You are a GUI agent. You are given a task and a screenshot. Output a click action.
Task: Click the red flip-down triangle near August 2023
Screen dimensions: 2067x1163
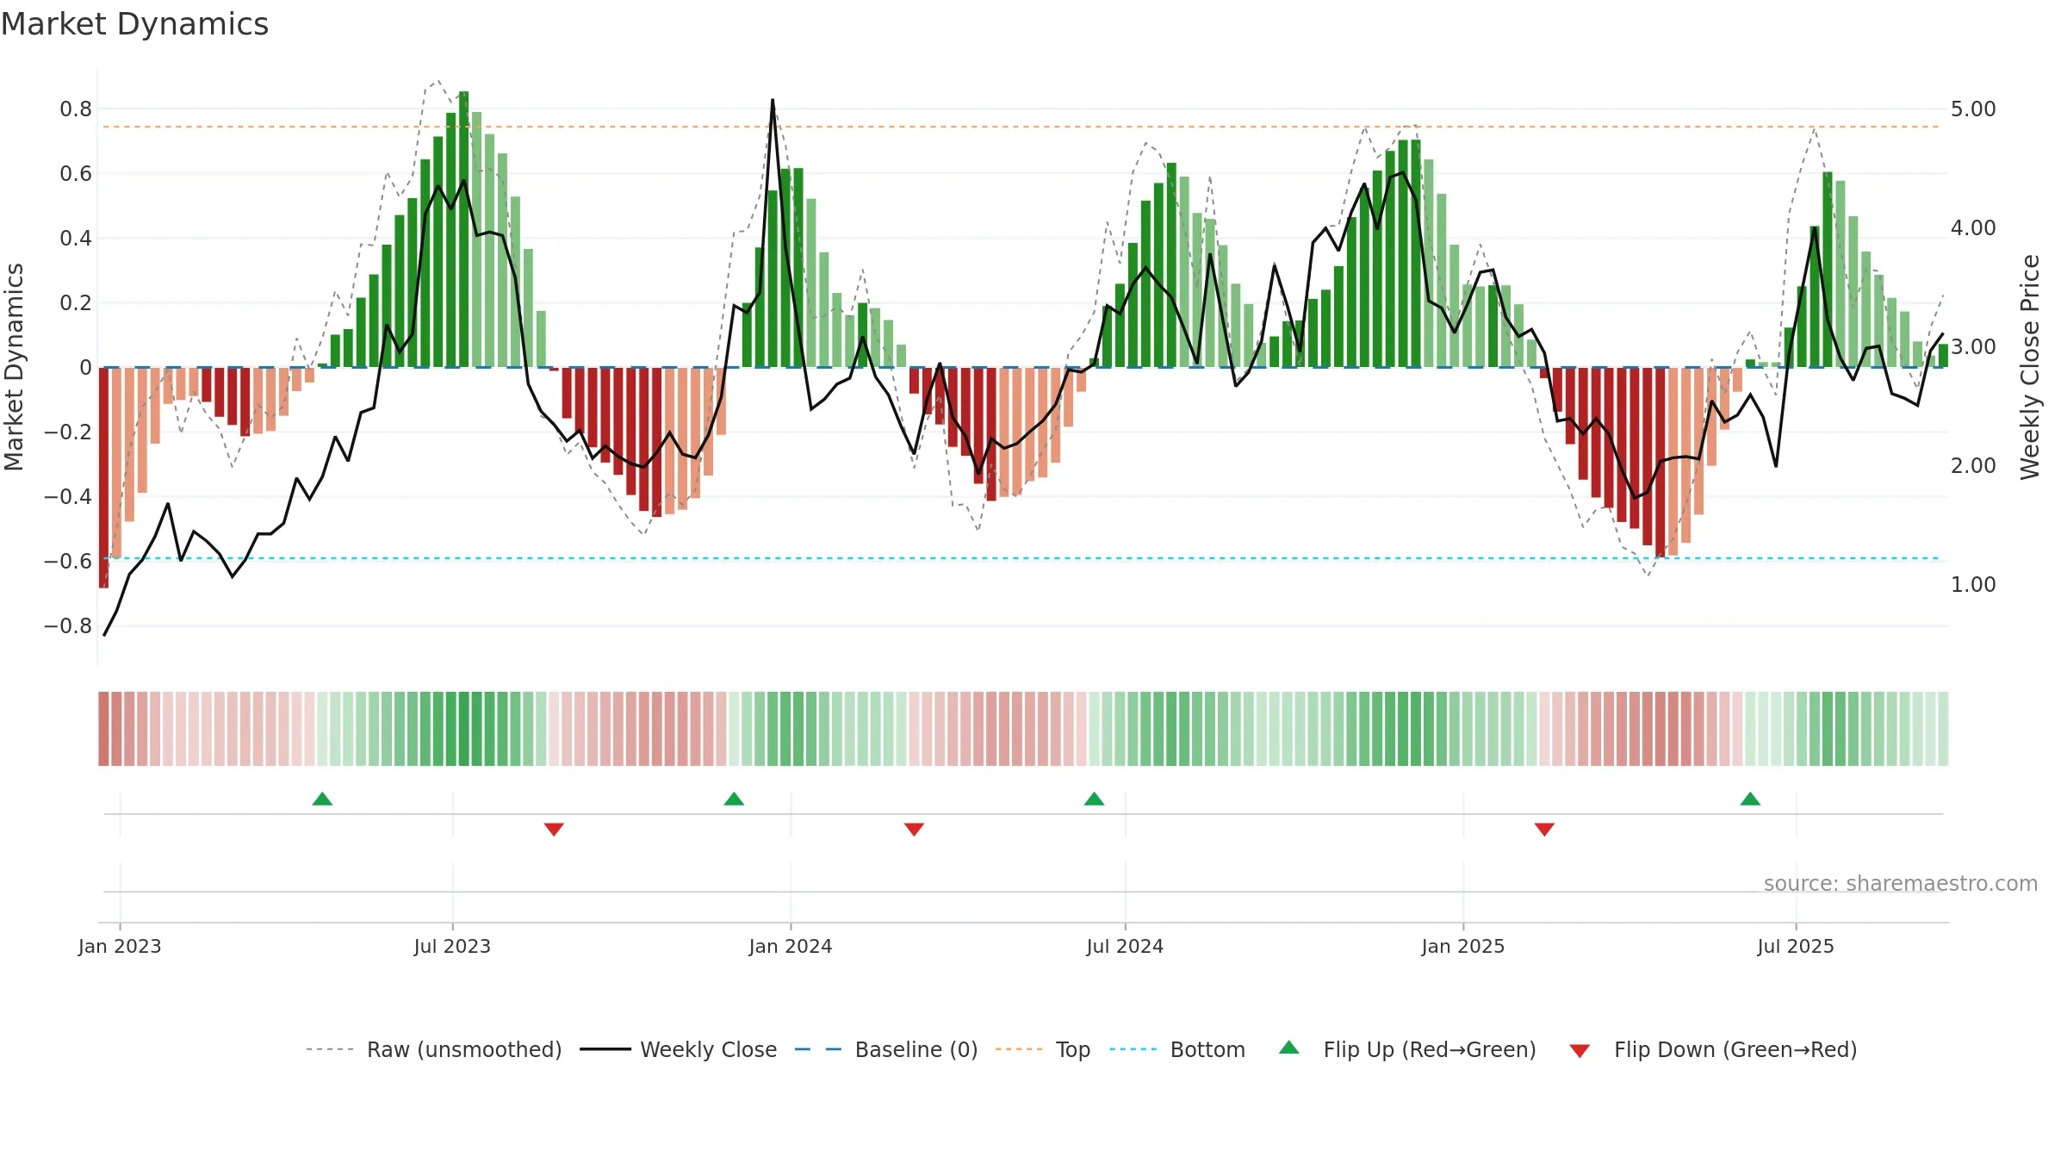tap(554, 829)
